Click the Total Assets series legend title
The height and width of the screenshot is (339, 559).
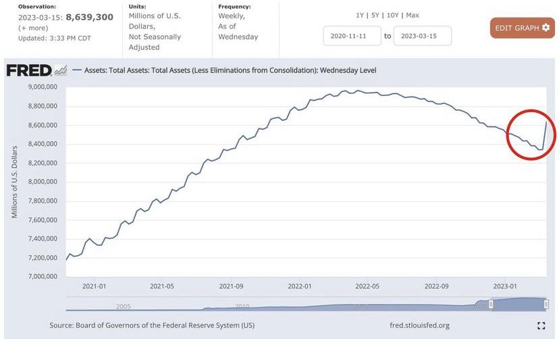coord(230,70)
